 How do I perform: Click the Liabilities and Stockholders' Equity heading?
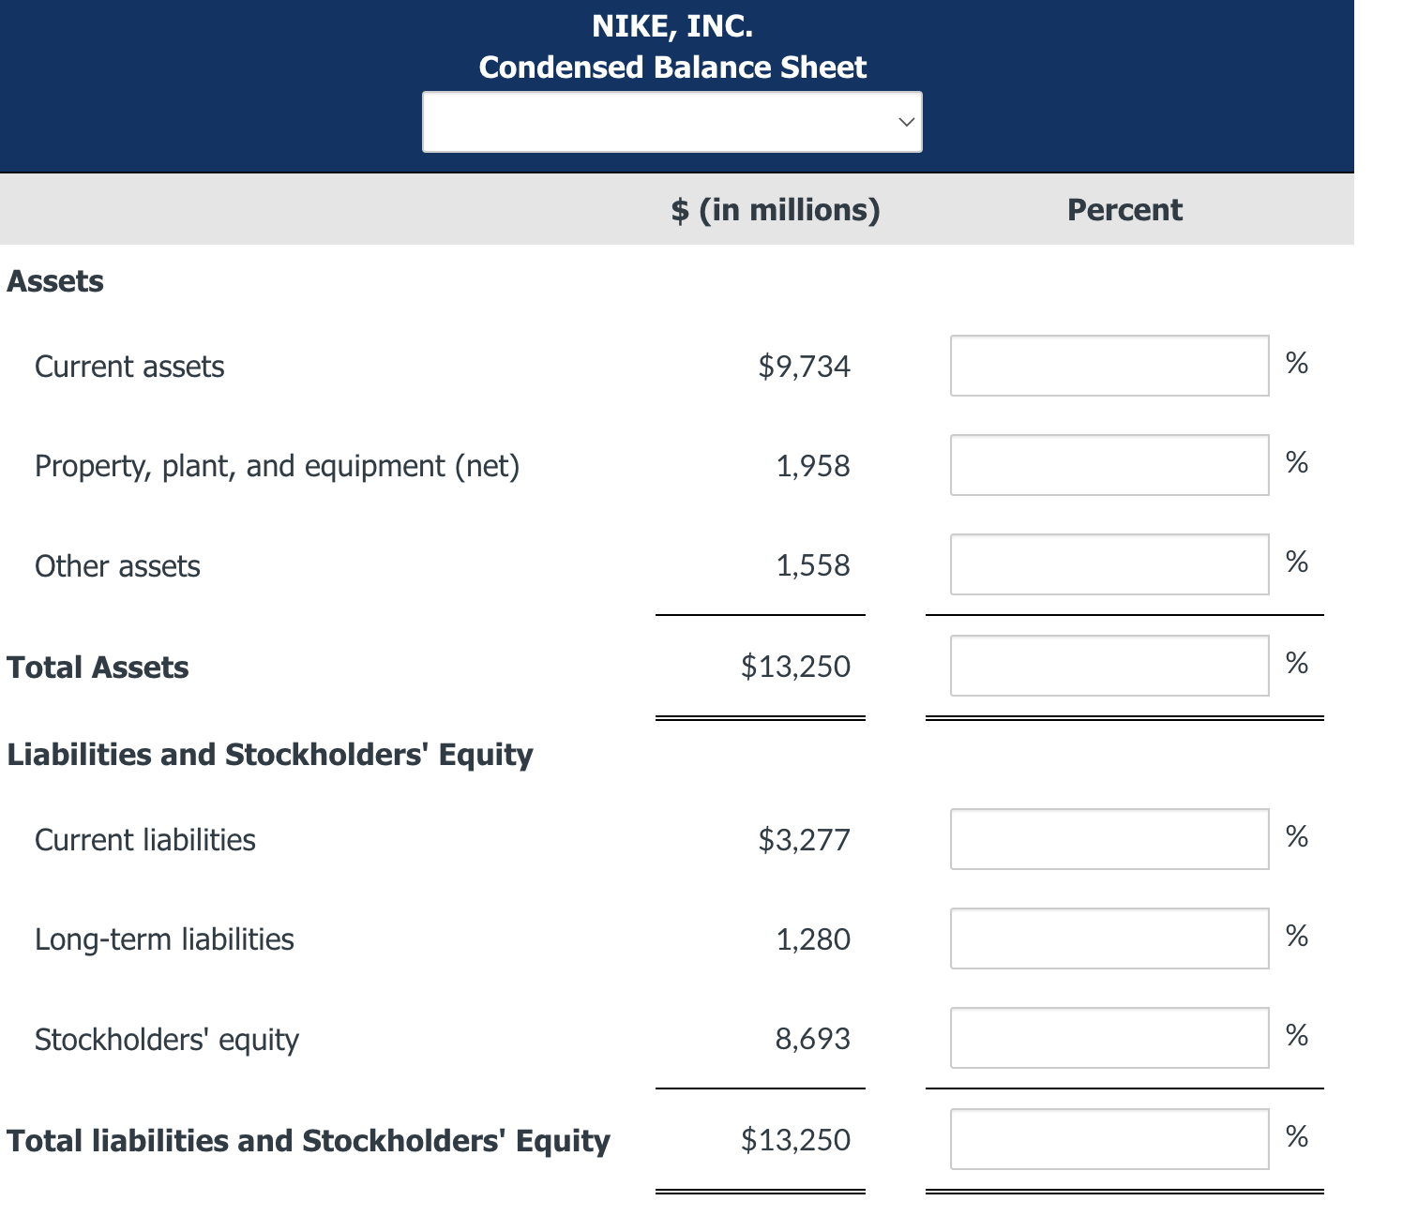269,754
